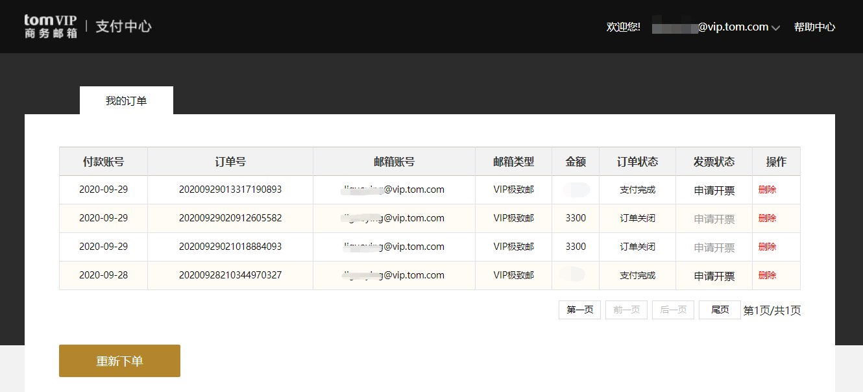The image size is (863, 392).
Task: Click 申请开票 for order 20200929020912605582
Action: pyautogui.click(x=714, y=219)
